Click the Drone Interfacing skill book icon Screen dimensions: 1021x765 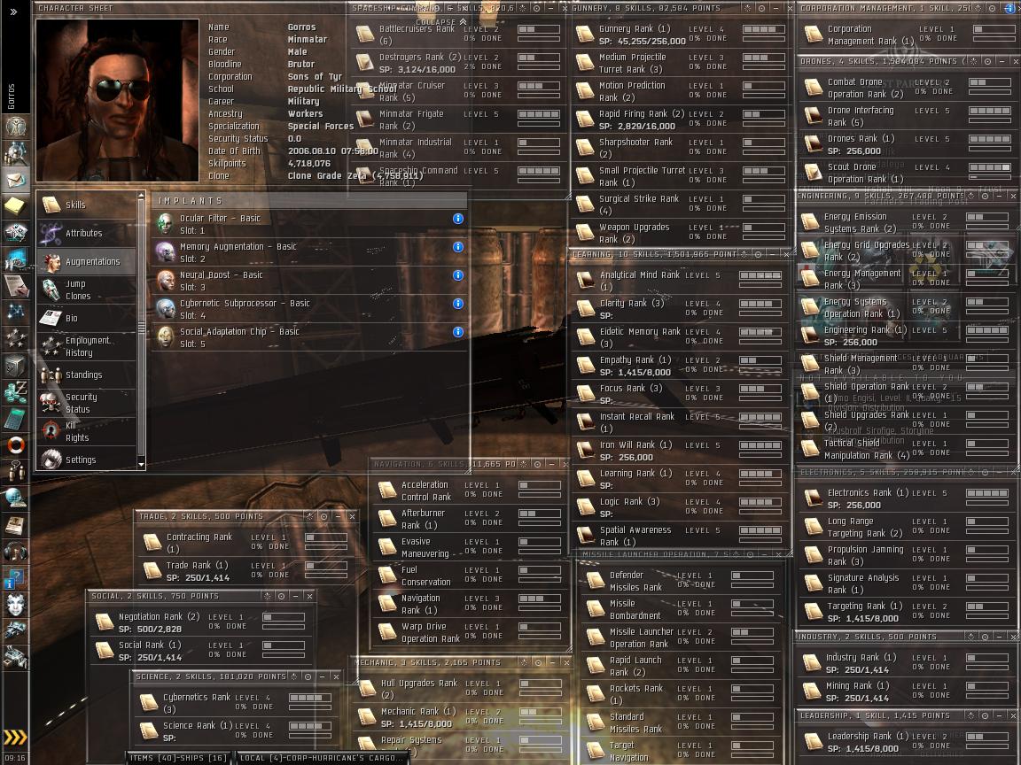tap(813, 116)
